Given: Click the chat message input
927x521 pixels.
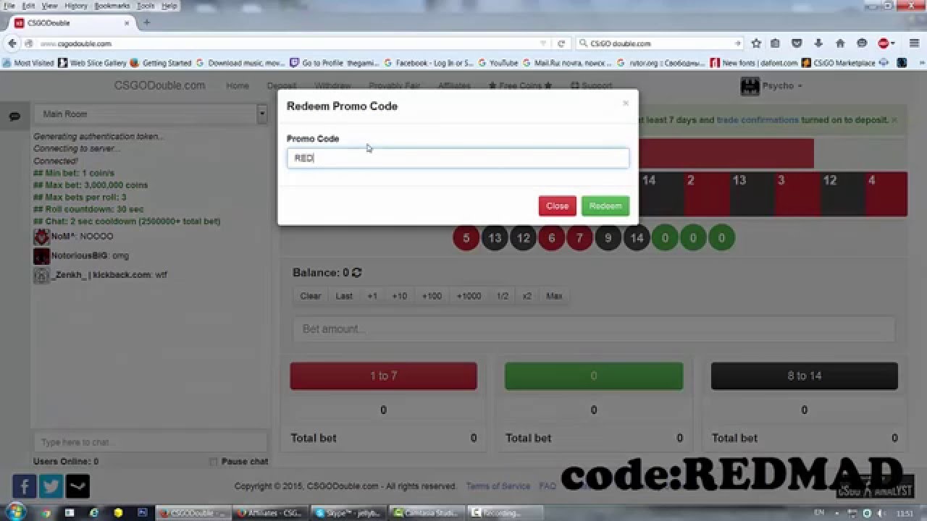Looking at the screenshot, I should [150, 442].
